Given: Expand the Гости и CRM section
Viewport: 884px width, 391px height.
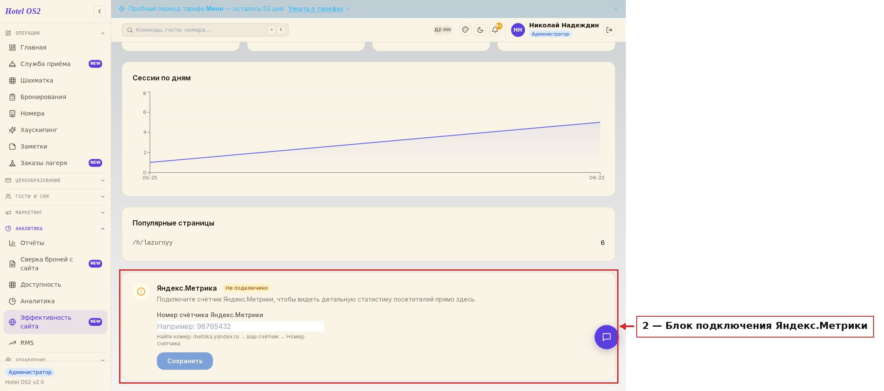Looking at the screenshot, I should point(55,196).
